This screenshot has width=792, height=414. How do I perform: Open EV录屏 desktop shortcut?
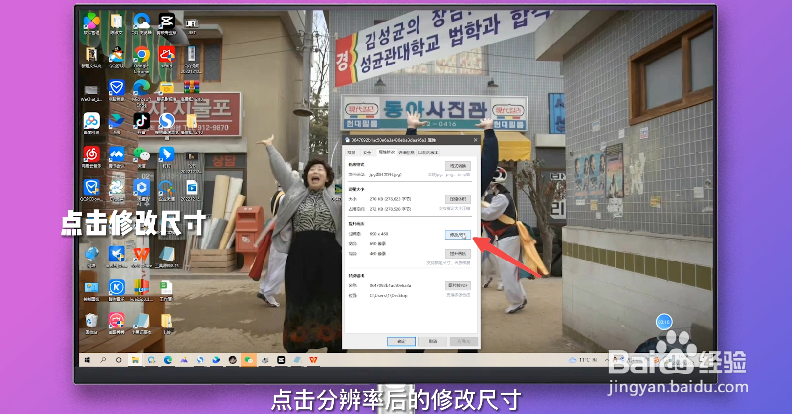pos(116,191)
